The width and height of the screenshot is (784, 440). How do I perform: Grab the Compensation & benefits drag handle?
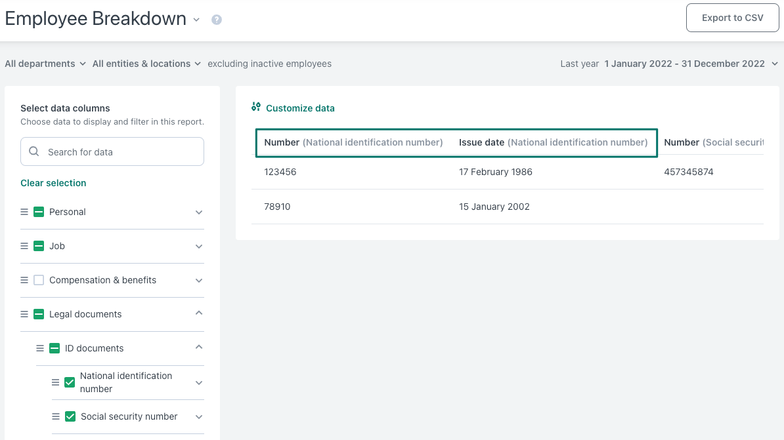24,280
